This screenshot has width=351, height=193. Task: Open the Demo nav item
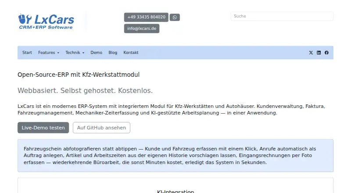coord(96,53)
